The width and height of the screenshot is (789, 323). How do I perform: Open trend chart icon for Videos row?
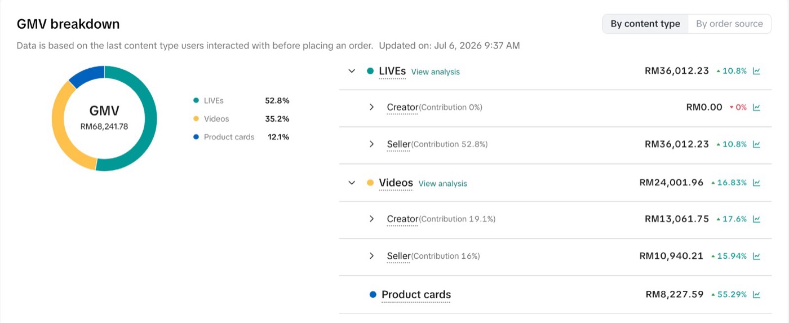pyautogui.click(x=757, y=183)
